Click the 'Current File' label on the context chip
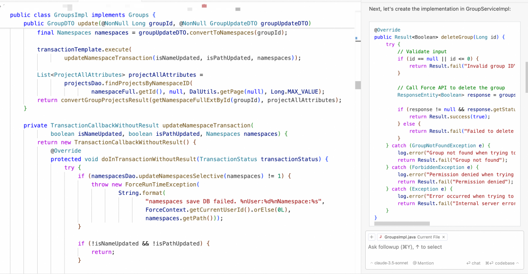This screenshot has width=528, height=274. [x=428, y=237]
